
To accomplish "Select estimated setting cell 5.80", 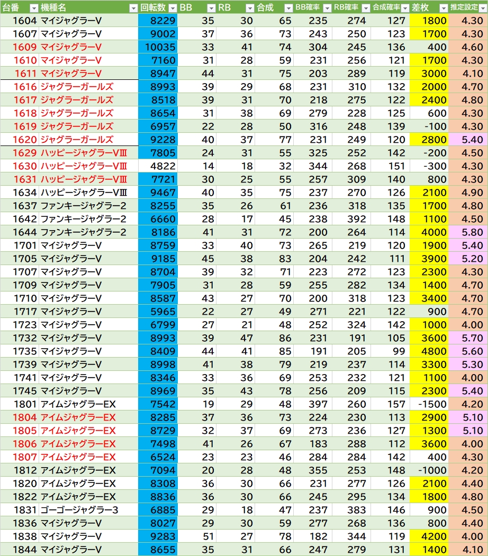I will (468, 232).
